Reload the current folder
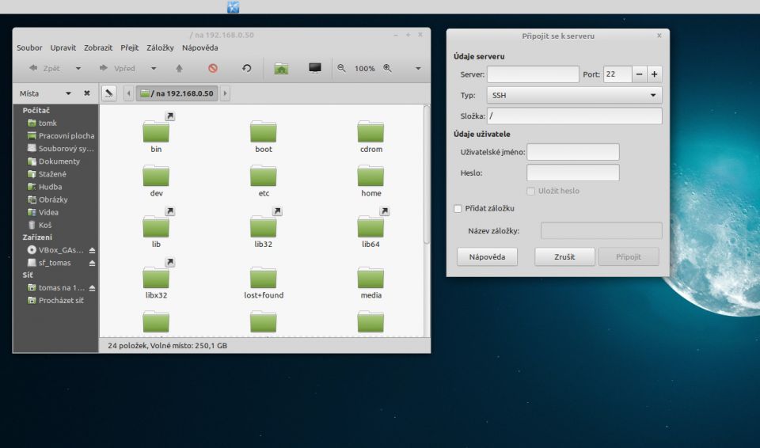This screenshot has width=760, height=448. [247, 68]
